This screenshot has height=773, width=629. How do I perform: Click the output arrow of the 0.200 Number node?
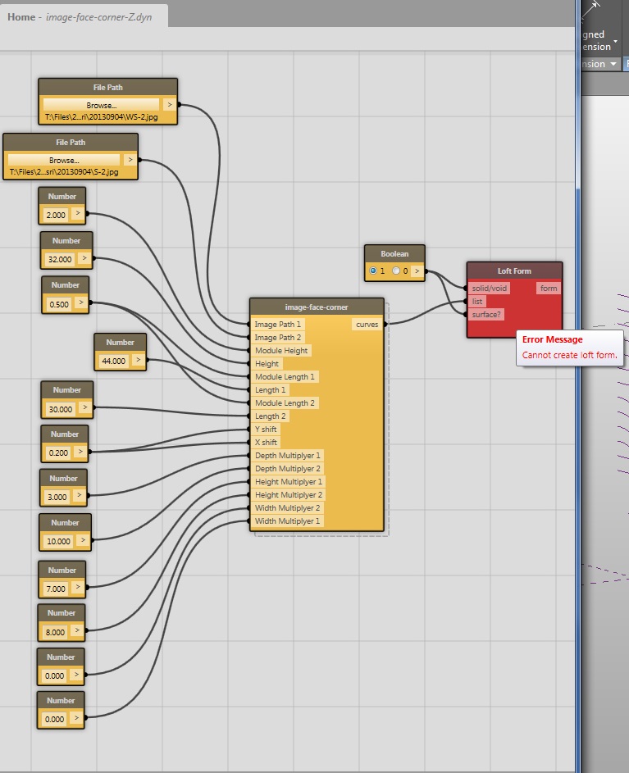click(80, 451)
